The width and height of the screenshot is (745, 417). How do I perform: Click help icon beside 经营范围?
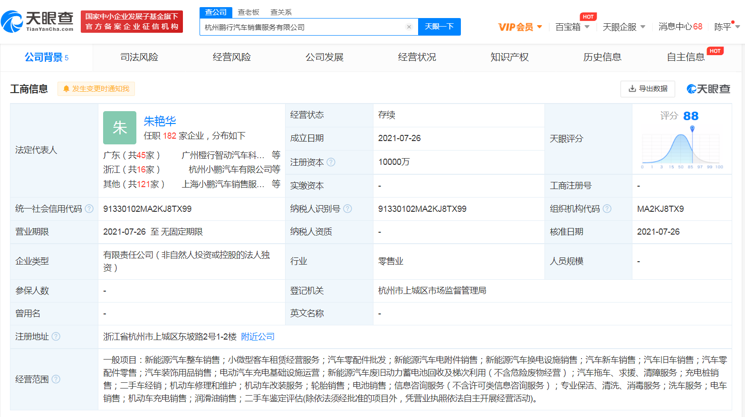pos(56,379)
